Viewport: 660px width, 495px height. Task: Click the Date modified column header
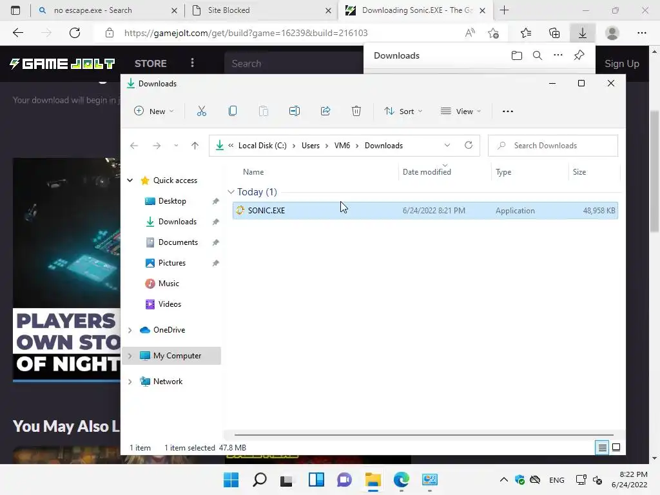point(427,171)
